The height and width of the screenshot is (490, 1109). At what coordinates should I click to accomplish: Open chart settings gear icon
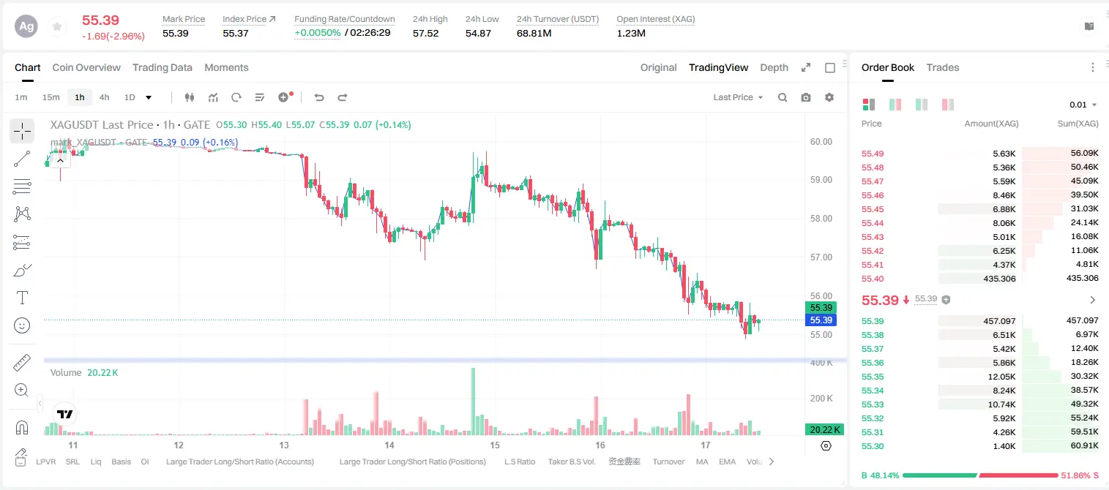(829, 97)
